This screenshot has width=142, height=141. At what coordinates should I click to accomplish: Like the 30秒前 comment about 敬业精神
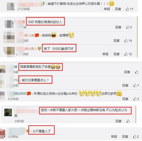(x=128, y=121)
